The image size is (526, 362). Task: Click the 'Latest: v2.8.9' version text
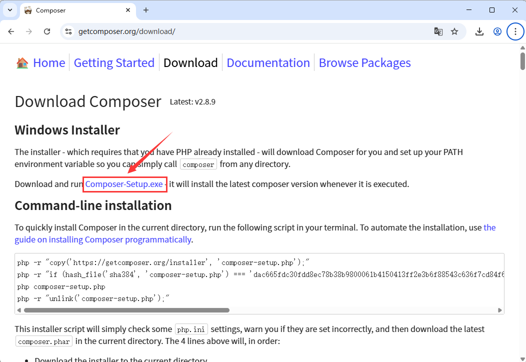[192, 102]
